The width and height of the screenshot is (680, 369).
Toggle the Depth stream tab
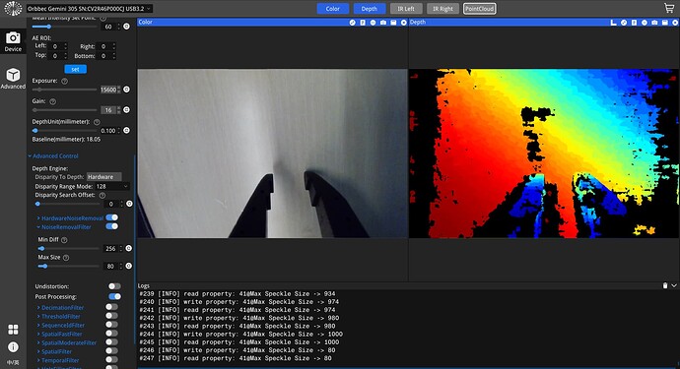(369, 9)
